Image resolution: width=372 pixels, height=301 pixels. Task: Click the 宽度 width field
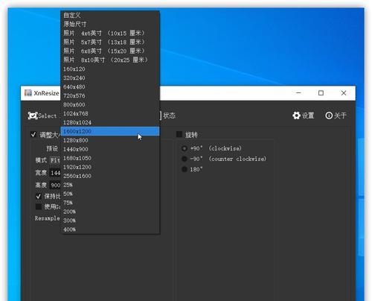[x=55, y=173]
